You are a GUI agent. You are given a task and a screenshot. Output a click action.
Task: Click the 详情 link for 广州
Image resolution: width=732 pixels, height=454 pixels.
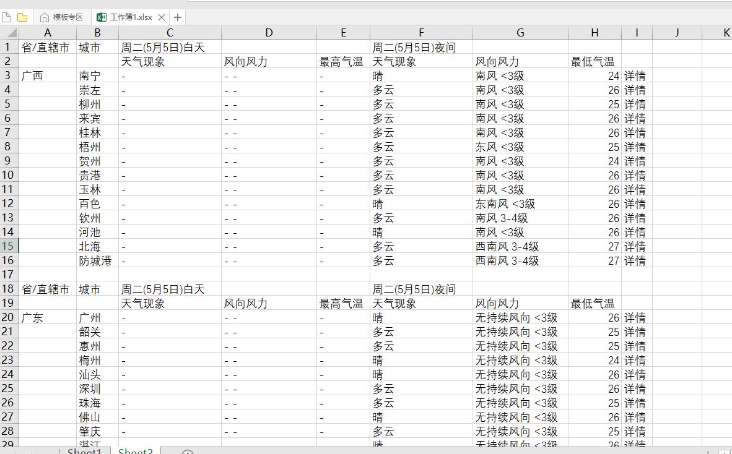coord(635,317)
